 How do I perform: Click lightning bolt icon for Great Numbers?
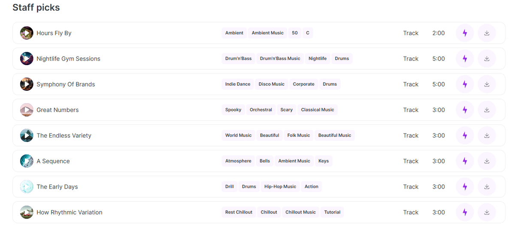pos(465,110)
